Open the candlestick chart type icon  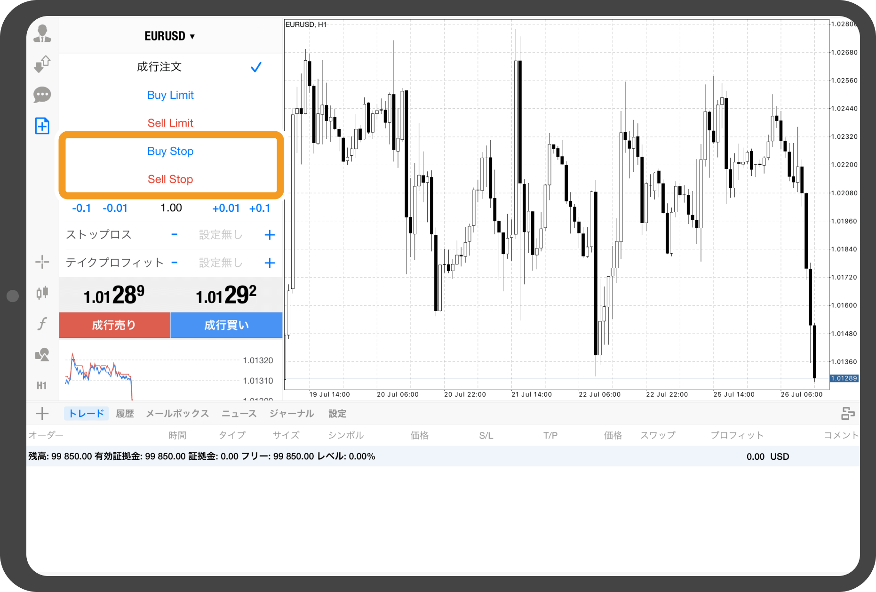(42, 293)
